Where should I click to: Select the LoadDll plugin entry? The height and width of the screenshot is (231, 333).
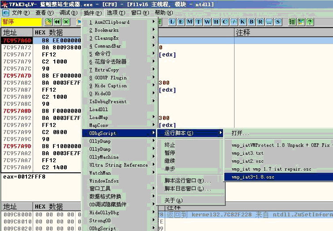point(120,109)
